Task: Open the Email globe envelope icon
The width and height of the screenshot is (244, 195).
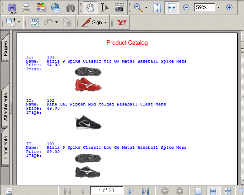Action: 56,7
